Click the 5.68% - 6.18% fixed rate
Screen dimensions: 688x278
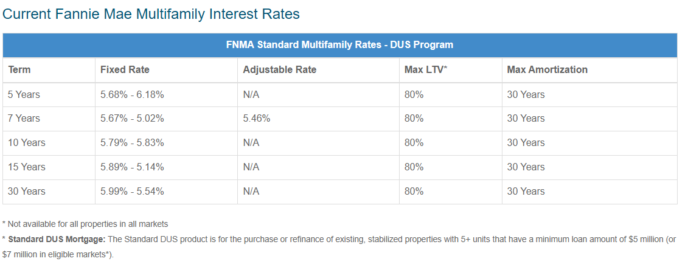[132, 95]
